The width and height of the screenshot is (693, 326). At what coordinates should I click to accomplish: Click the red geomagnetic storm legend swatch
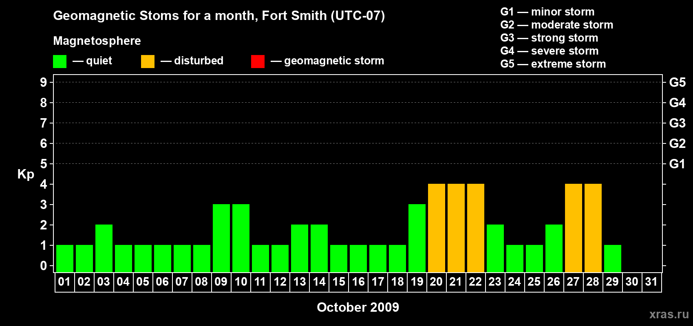click(258, 62)
